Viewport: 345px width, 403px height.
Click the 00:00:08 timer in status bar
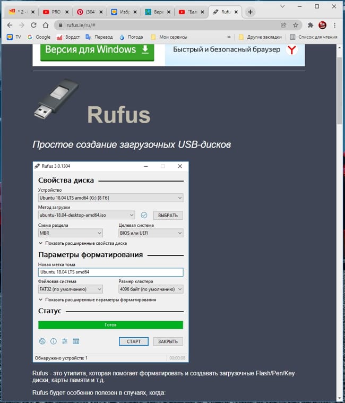click(177, 358)
